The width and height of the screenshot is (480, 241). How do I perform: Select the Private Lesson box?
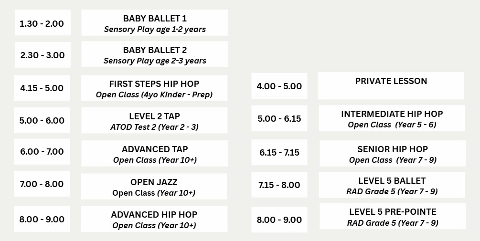point(391,86)
